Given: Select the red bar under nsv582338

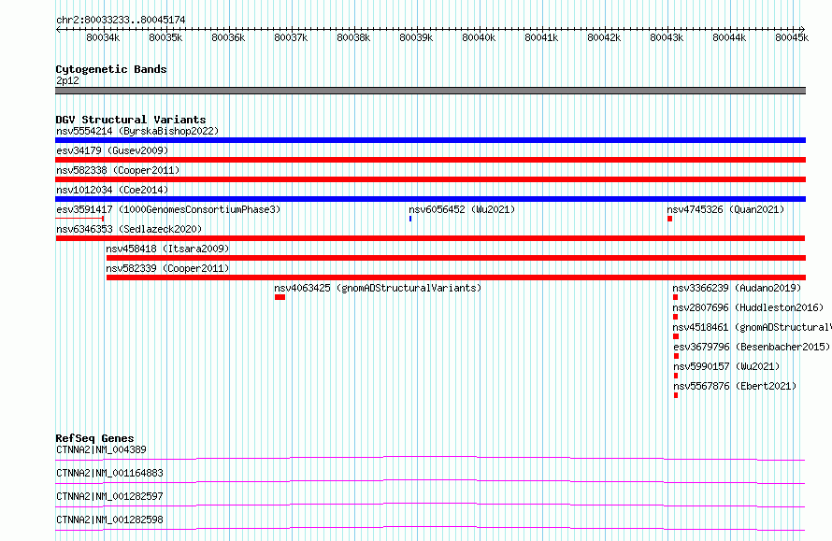Looking at the screenshot, I should pyautogui.click(x=430, y=179).
